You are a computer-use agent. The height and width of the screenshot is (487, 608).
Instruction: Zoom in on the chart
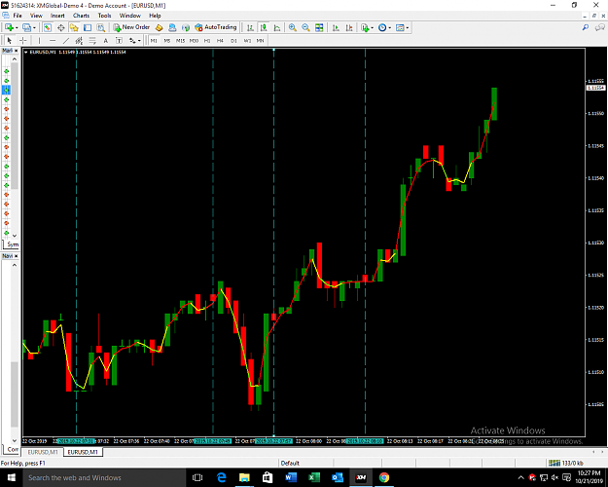293,27
